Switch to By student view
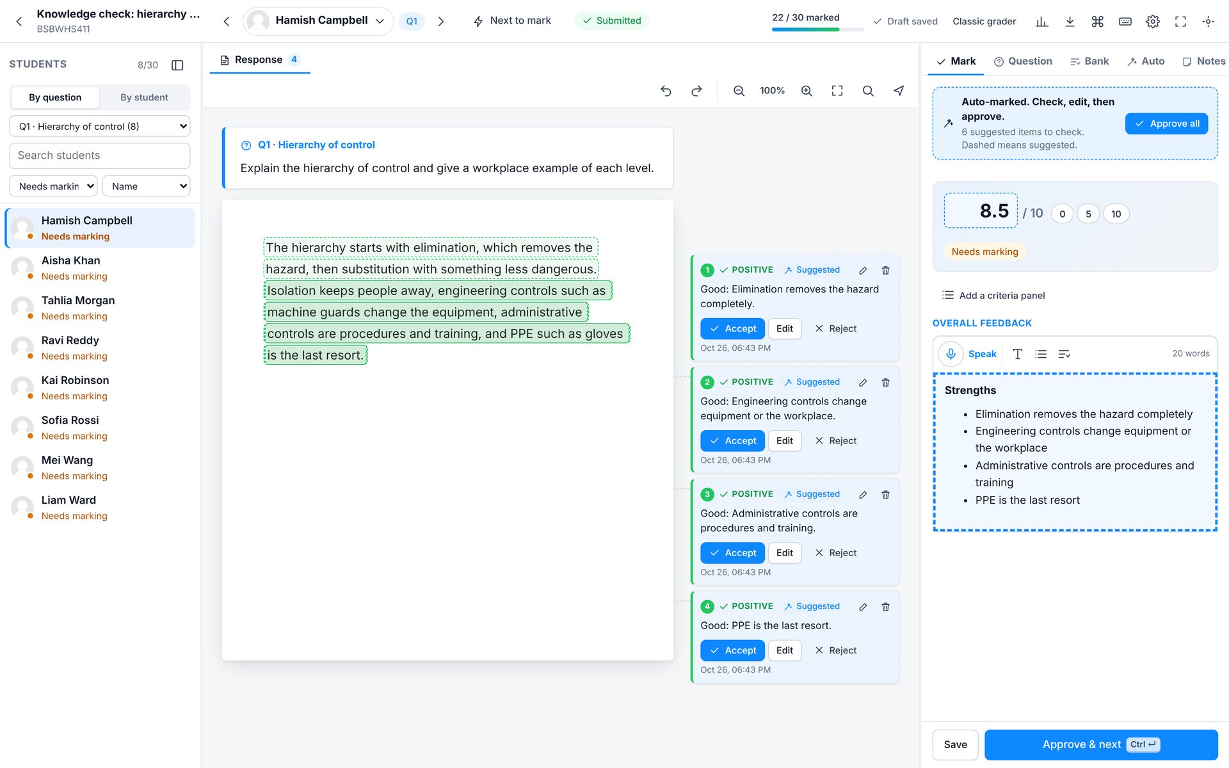 (144, 97)
